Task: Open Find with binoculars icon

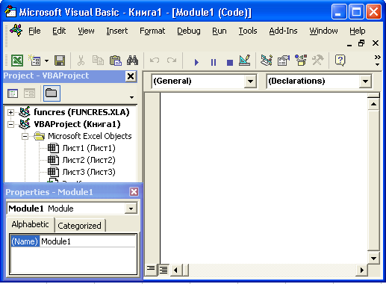Action: [x=132, y=61]
